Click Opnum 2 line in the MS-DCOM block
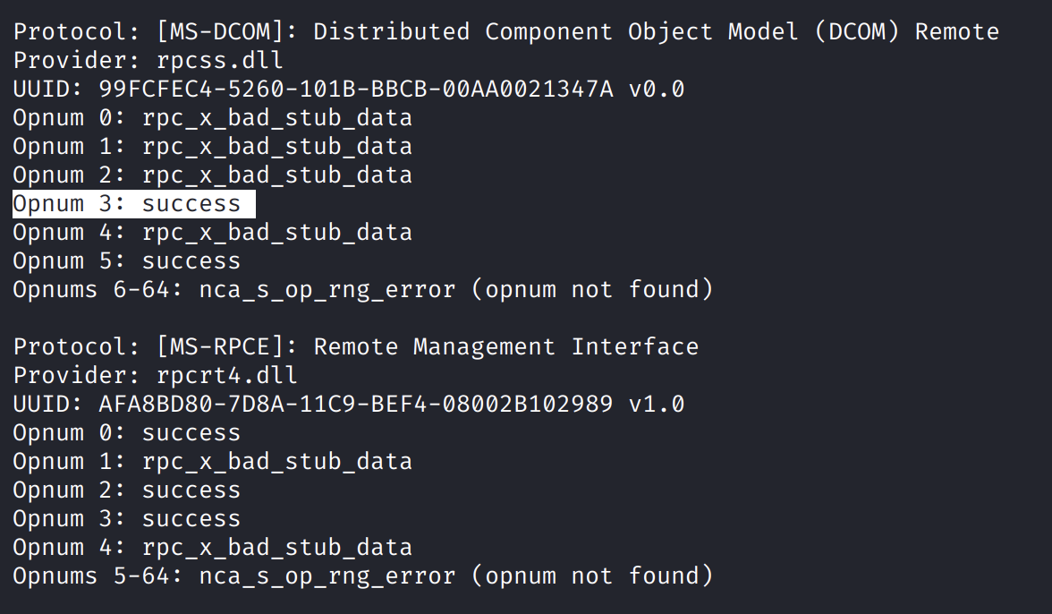Viewport: 1052px width, 614px height. (x=213, y=175)
